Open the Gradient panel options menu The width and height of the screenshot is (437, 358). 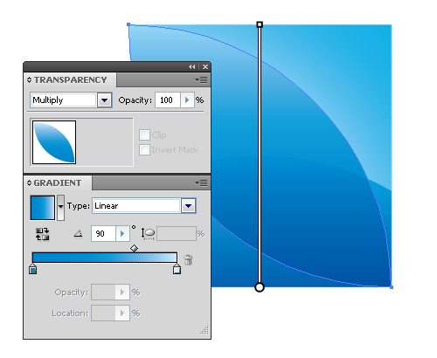coord(201,182)
